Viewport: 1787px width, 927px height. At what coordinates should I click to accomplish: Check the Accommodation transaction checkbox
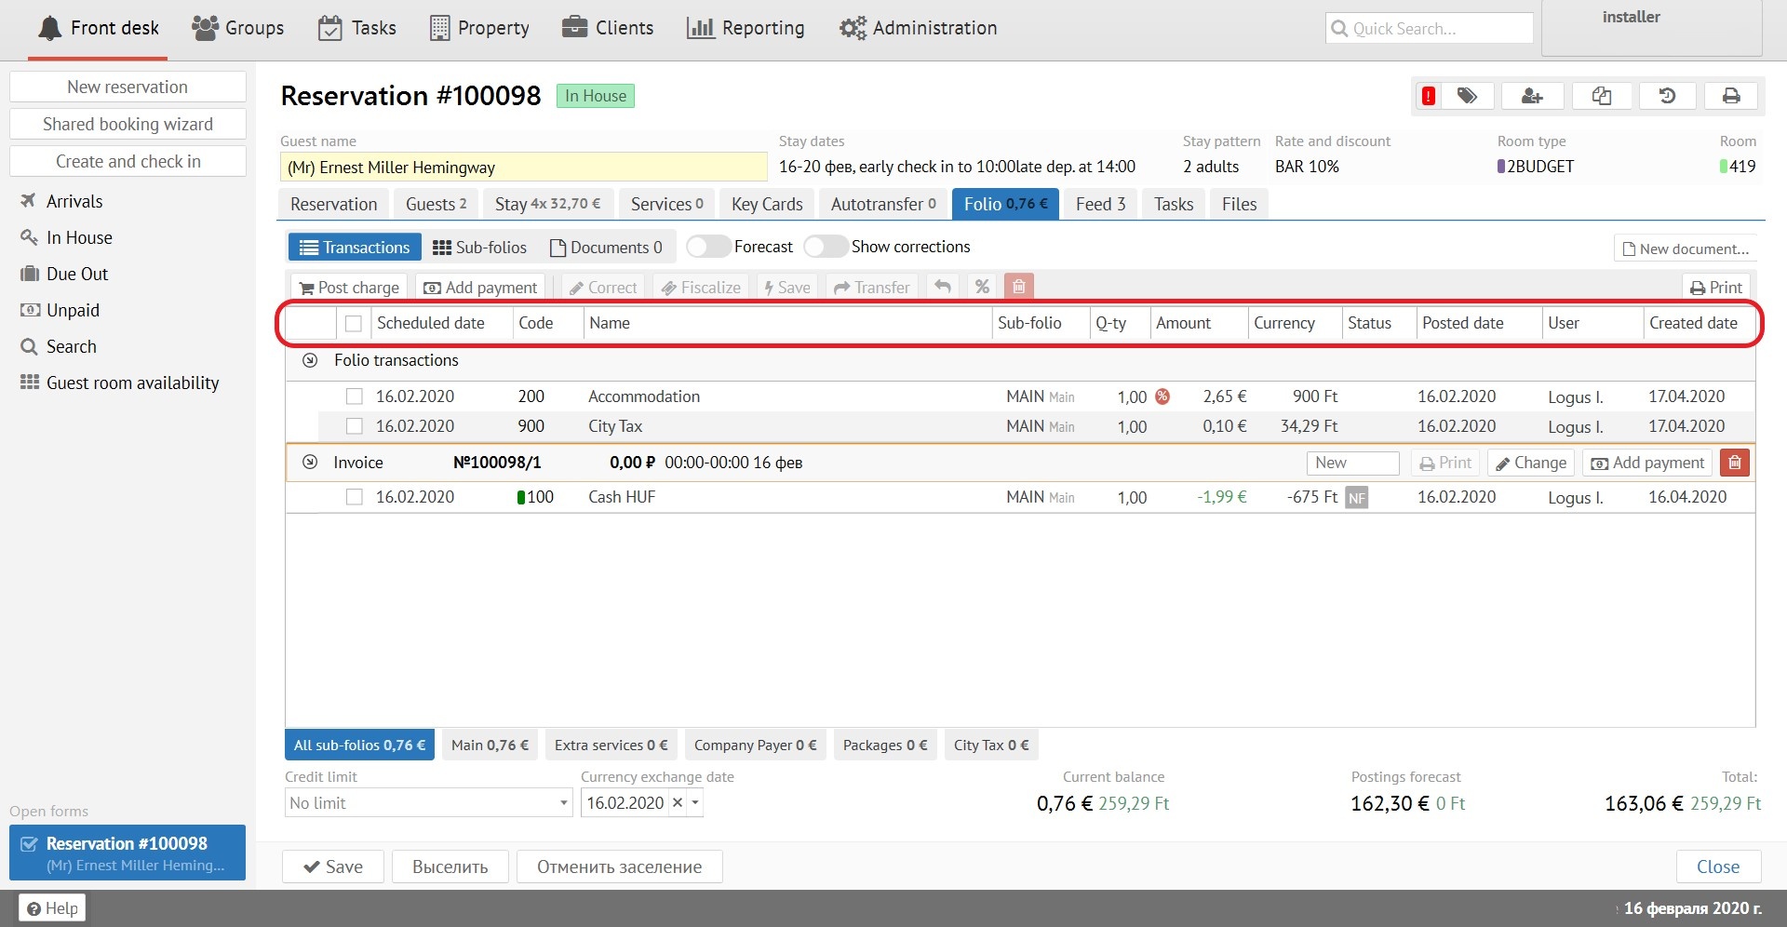point(354,396)
